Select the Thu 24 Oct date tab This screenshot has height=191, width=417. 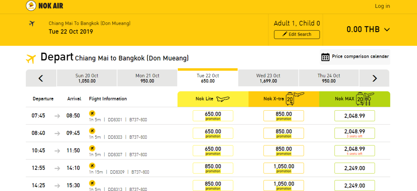click(x=329, y=78)
